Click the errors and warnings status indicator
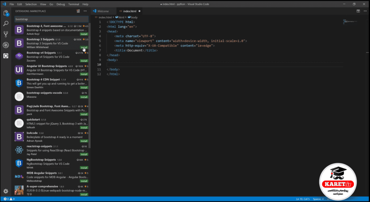The image size is (370, 202). coord(9,199)
